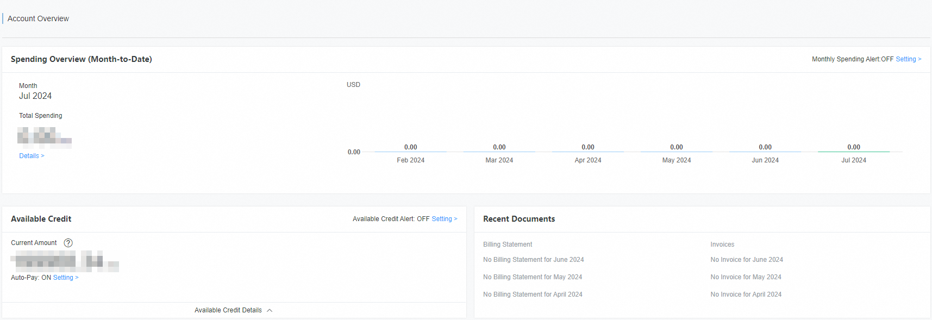Click the 'Apr 2024' chart label

pyautogui.click(x=587, y=160)
